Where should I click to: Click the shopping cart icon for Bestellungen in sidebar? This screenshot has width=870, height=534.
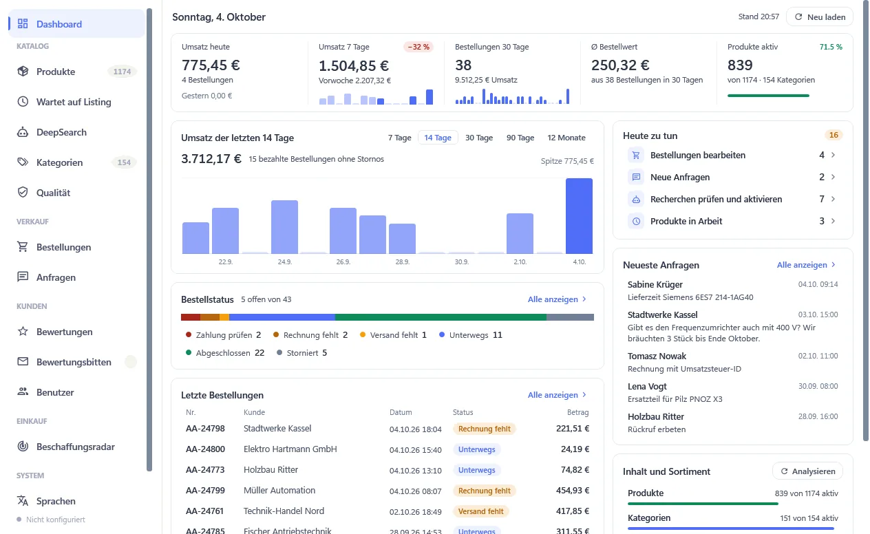pyautogui.click(x=23, y=247)
